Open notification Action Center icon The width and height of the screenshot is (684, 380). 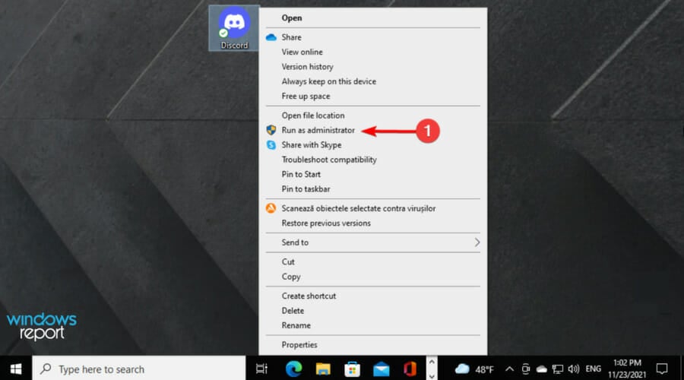662,369
